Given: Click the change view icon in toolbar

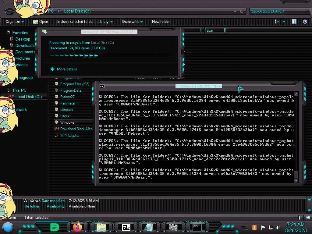Looking at the screenshot, I should pos(277,22).
